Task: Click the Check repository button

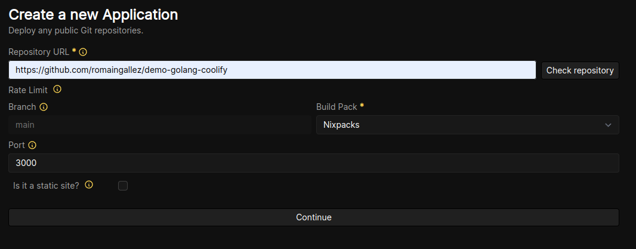Action: point(580,70)
